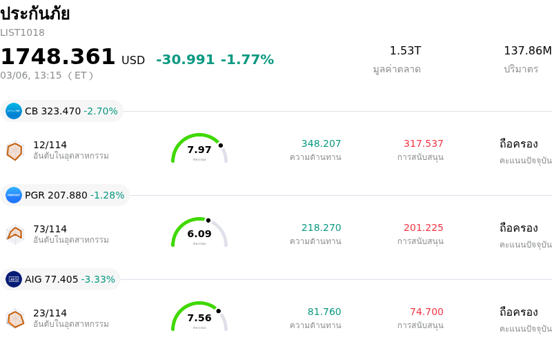552x344 pixels.
Task: Click the PGR company logo icon
Action: [14, 195]
